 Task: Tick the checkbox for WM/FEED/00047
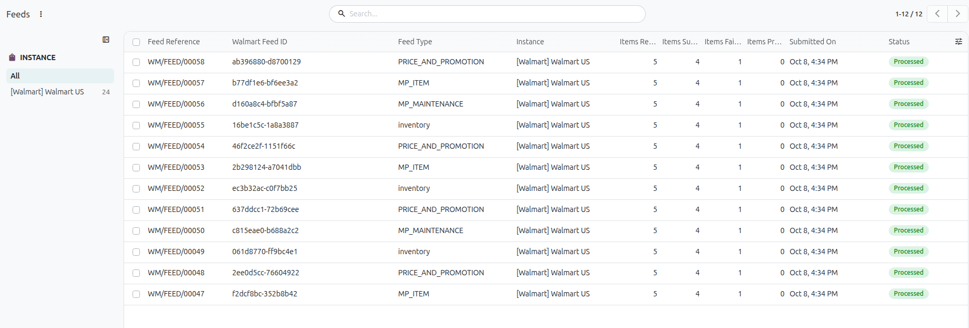click(x=136, y=294)
